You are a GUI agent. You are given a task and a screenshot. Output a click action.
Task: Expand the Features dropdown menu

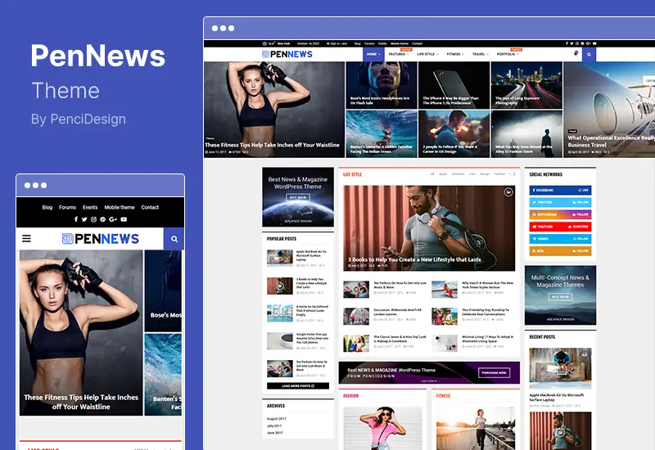[398, 54]
